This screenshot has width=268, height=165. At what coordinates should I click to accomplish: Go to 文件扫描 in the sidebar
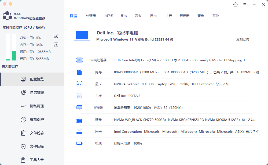tap(32, 146)
